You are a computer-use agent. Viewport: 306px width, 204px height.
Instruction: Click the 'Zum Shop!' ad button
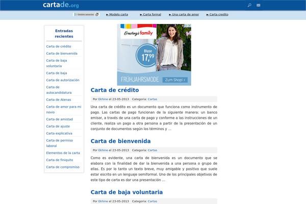click(x=175, y=80)
